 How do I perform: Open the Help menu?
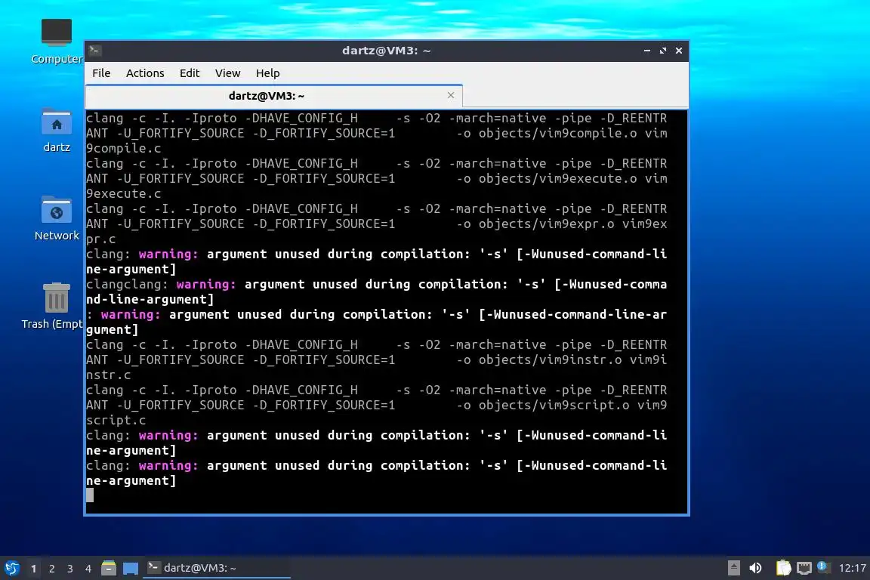(267, 73)
